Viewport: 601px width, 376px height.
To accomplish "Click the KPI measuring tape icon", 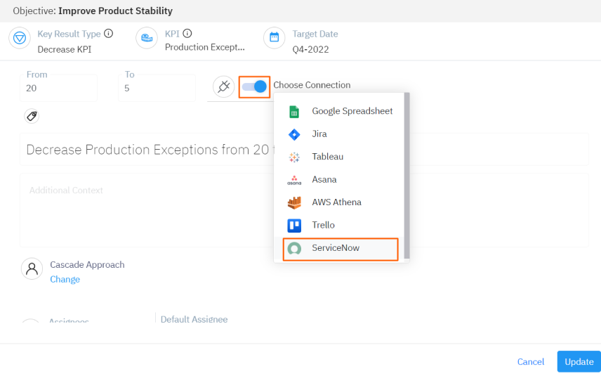I will tap(147, 38).
